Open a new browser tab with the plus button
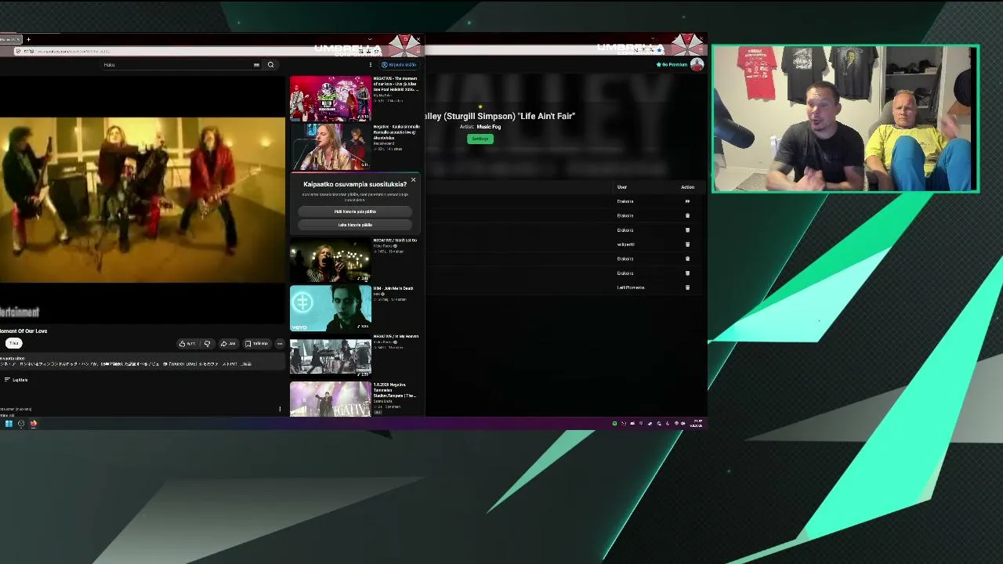The image size is (1003, 564). (x=28, y=39)
